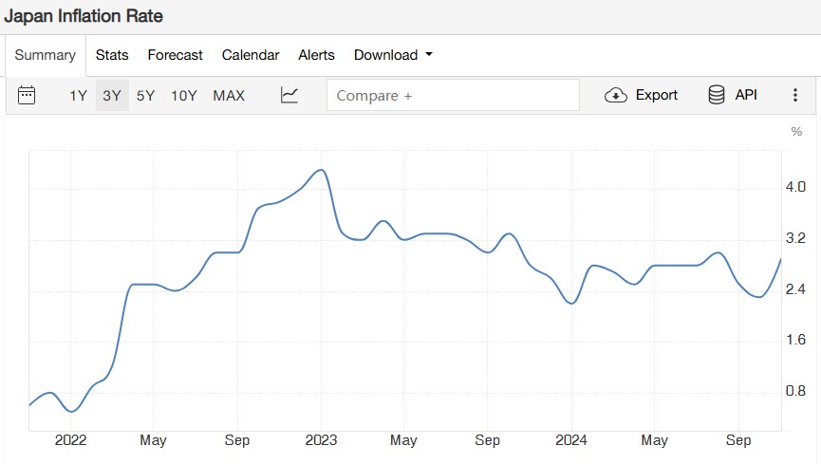The image size is (821, 464).
Task: Switch to the 10Y time range
Action: click(x=184, y=95)
